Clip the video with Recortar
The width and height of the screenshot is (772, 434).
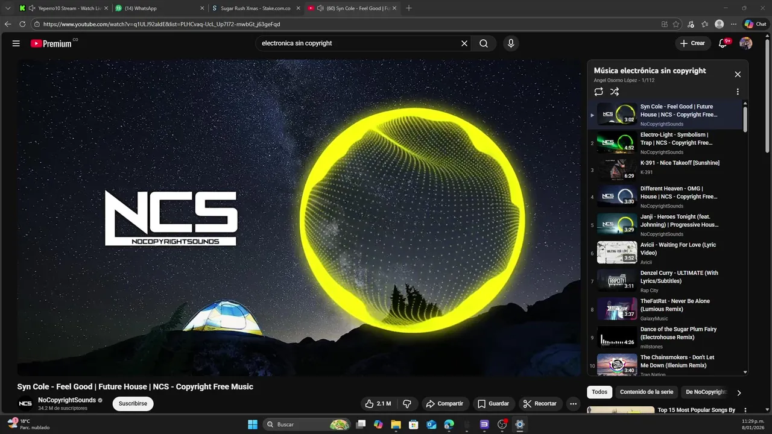(x=540, y=404)
